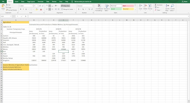Click Tell me what you want to do
190x103 pixels.
coord(83,2)
